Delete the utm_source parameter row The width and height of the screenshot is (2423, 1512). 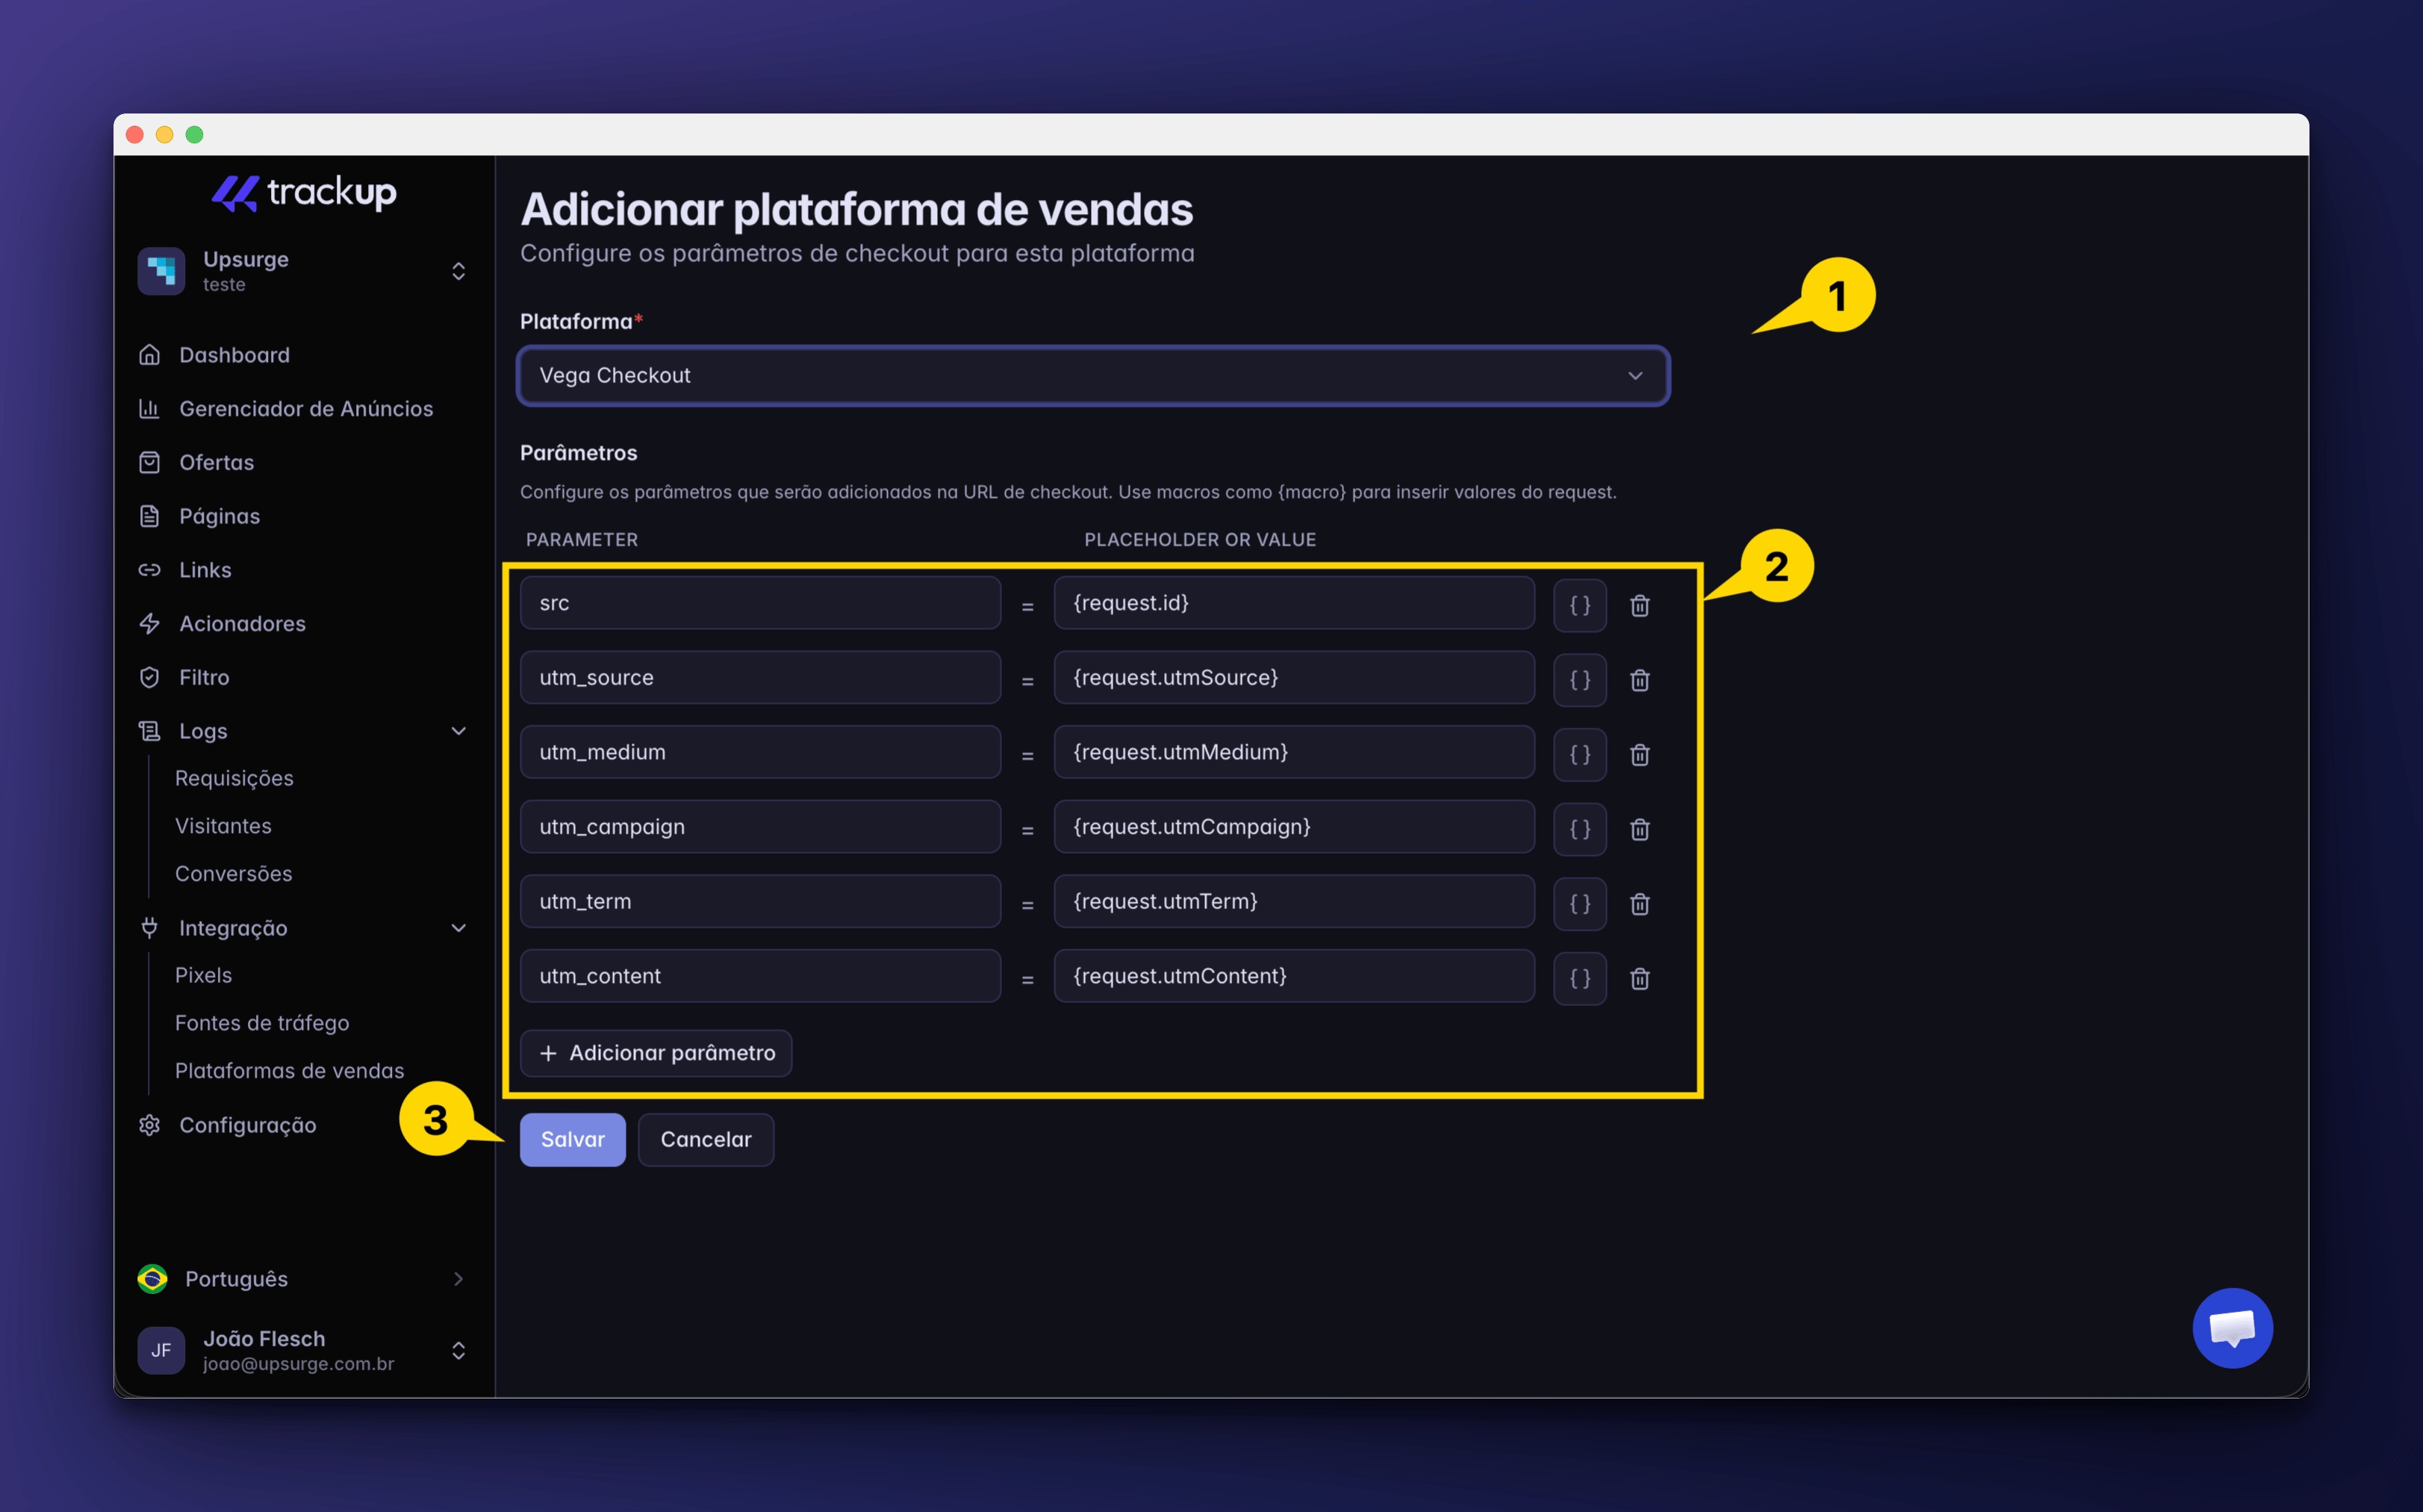click(x=1640, y=680)
